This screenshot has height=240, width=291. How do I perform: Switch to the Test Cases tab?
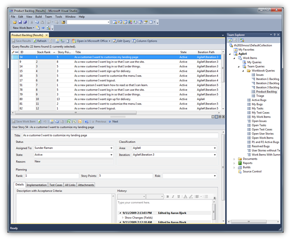pyautogui.click(x=56, y=185)
